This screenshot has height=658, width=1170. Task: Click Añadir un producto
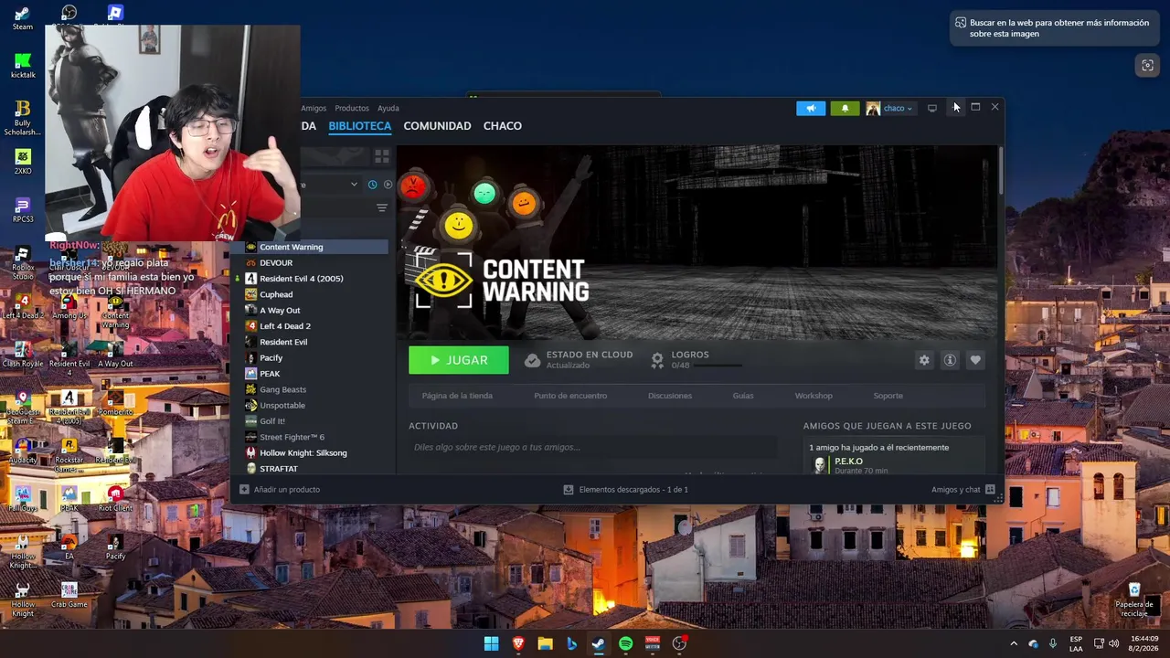pos(280,490)
